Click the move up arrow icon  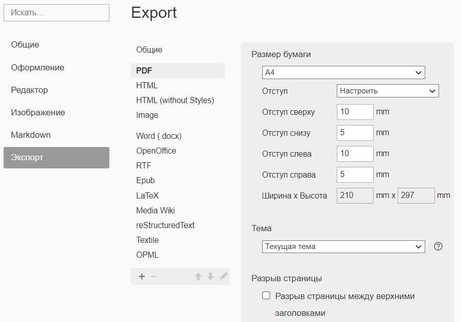(198, 277)
